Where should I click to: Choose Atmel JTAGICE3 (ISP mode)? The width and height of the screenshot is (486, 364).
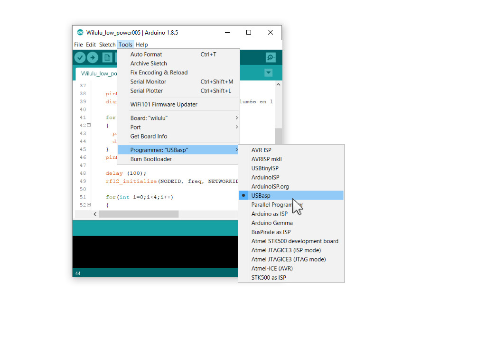click(x=291, y=250)
